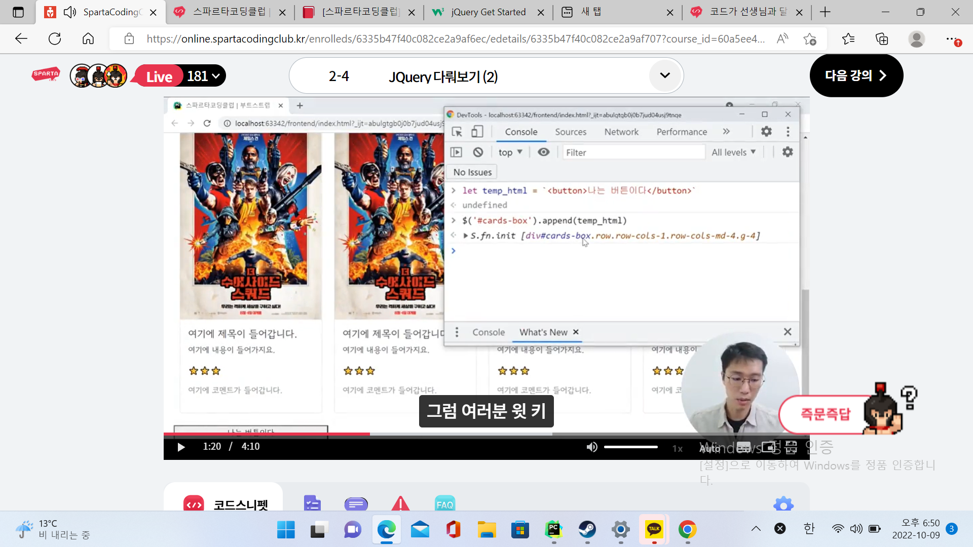Open the blue settings gear below the video
This screenshot has width=973, height=547.
(783, 504)
